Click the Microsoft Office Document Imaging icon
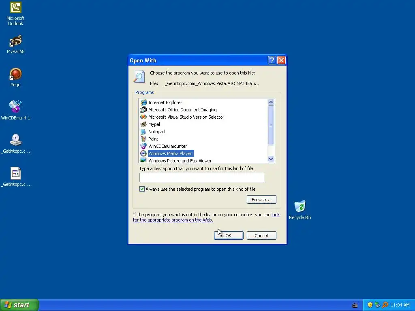This screenshot has width=415, height=311. (x=143, y=109)
